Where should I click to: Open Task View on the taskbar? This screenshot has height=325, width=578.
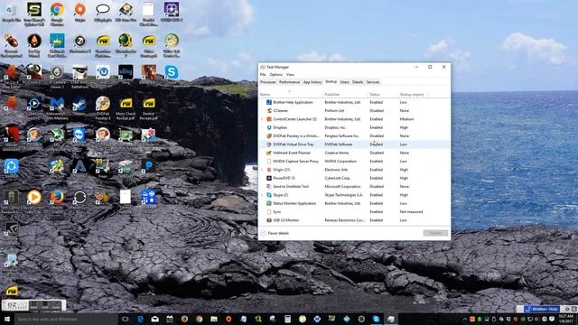[x=126, y=319]
